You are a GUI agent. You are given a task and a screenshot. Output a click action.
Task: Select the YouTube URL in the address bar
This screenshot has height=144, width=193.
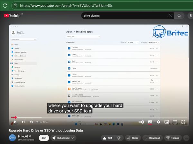point(66,6)
